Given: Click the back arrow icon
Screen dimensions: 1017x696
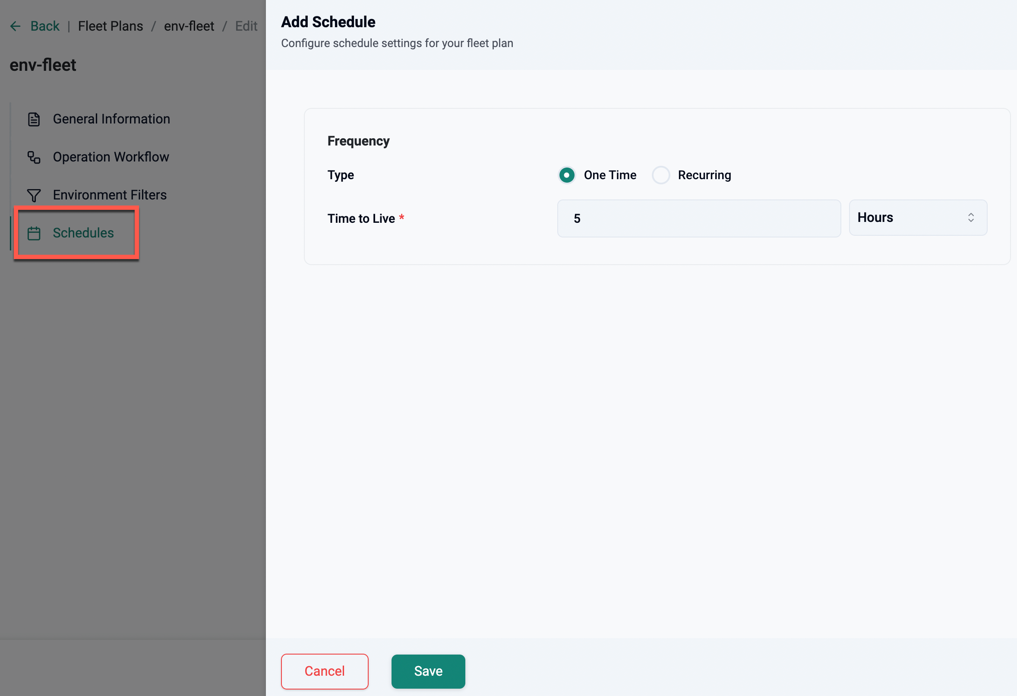Looking at the screenshot, I should coord(15,26).
